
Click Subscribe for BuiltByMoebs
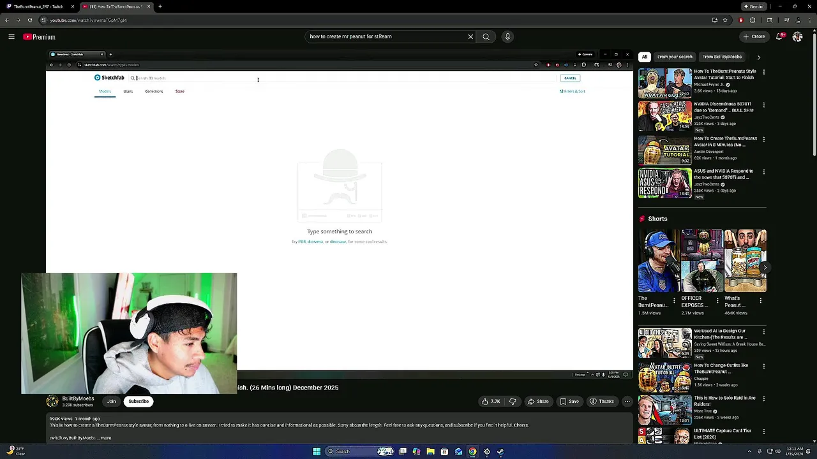pyautogui.click(x=139, y=402)
